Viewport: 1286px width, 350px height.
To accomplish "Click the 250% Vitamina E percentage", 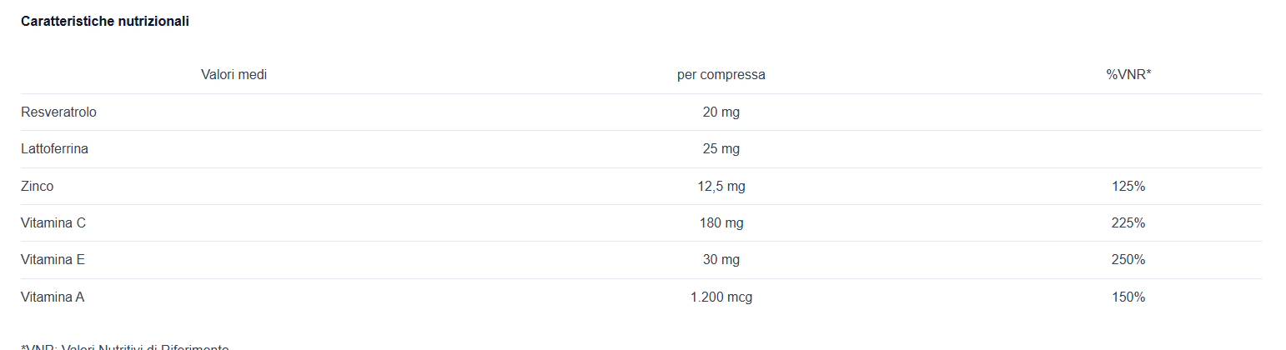I will tap(1128, 260).
